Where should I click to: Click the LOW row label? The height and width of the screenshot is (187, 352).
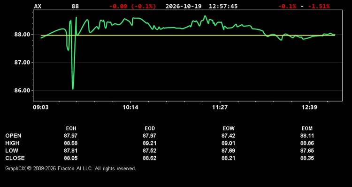[12, 151]
